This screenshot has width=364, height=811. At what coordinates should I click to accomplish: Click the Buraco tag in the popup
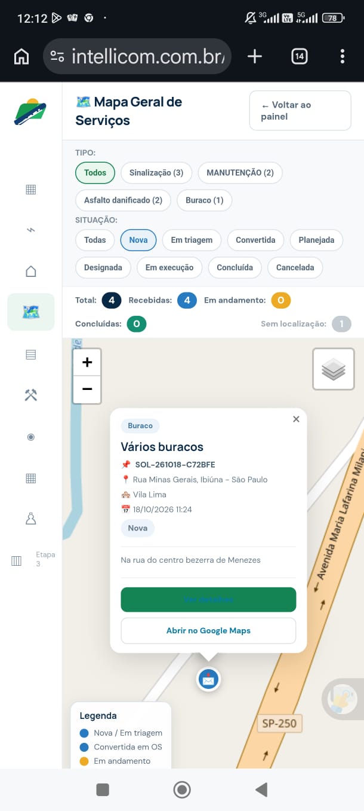pyautogui.click(x=140, y=426)
